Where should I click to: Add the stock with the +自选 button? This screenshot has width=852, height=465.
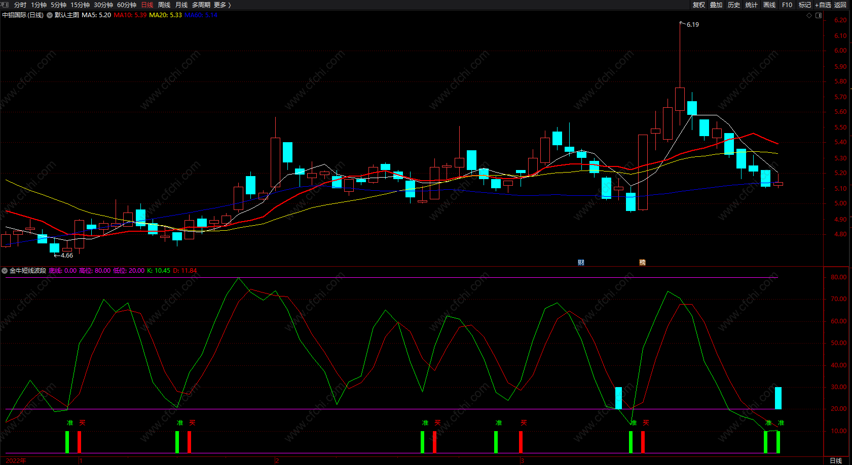823,5
